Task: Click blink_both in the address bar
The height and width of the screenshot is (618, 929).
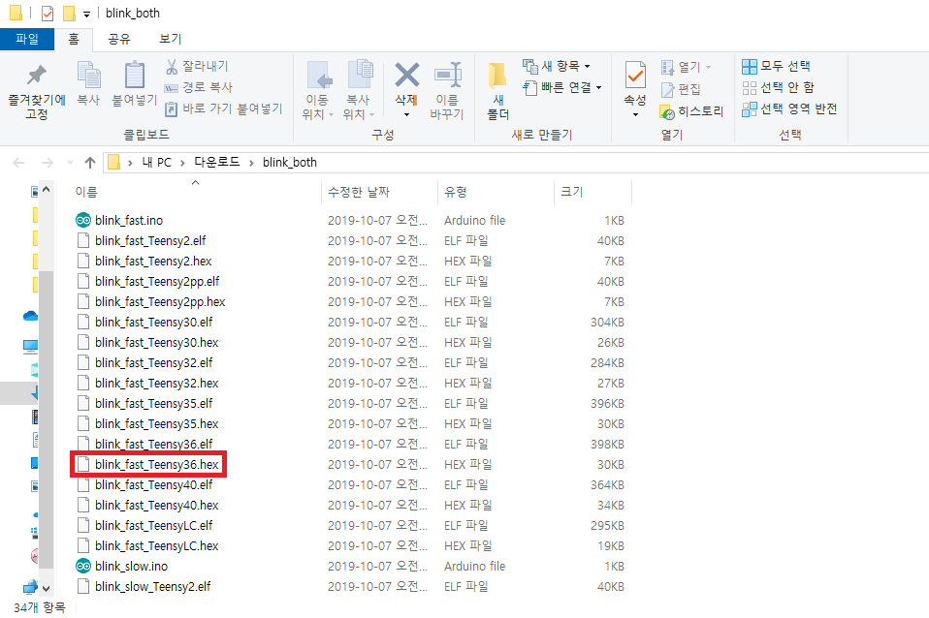Action: [x=290, y=162]
